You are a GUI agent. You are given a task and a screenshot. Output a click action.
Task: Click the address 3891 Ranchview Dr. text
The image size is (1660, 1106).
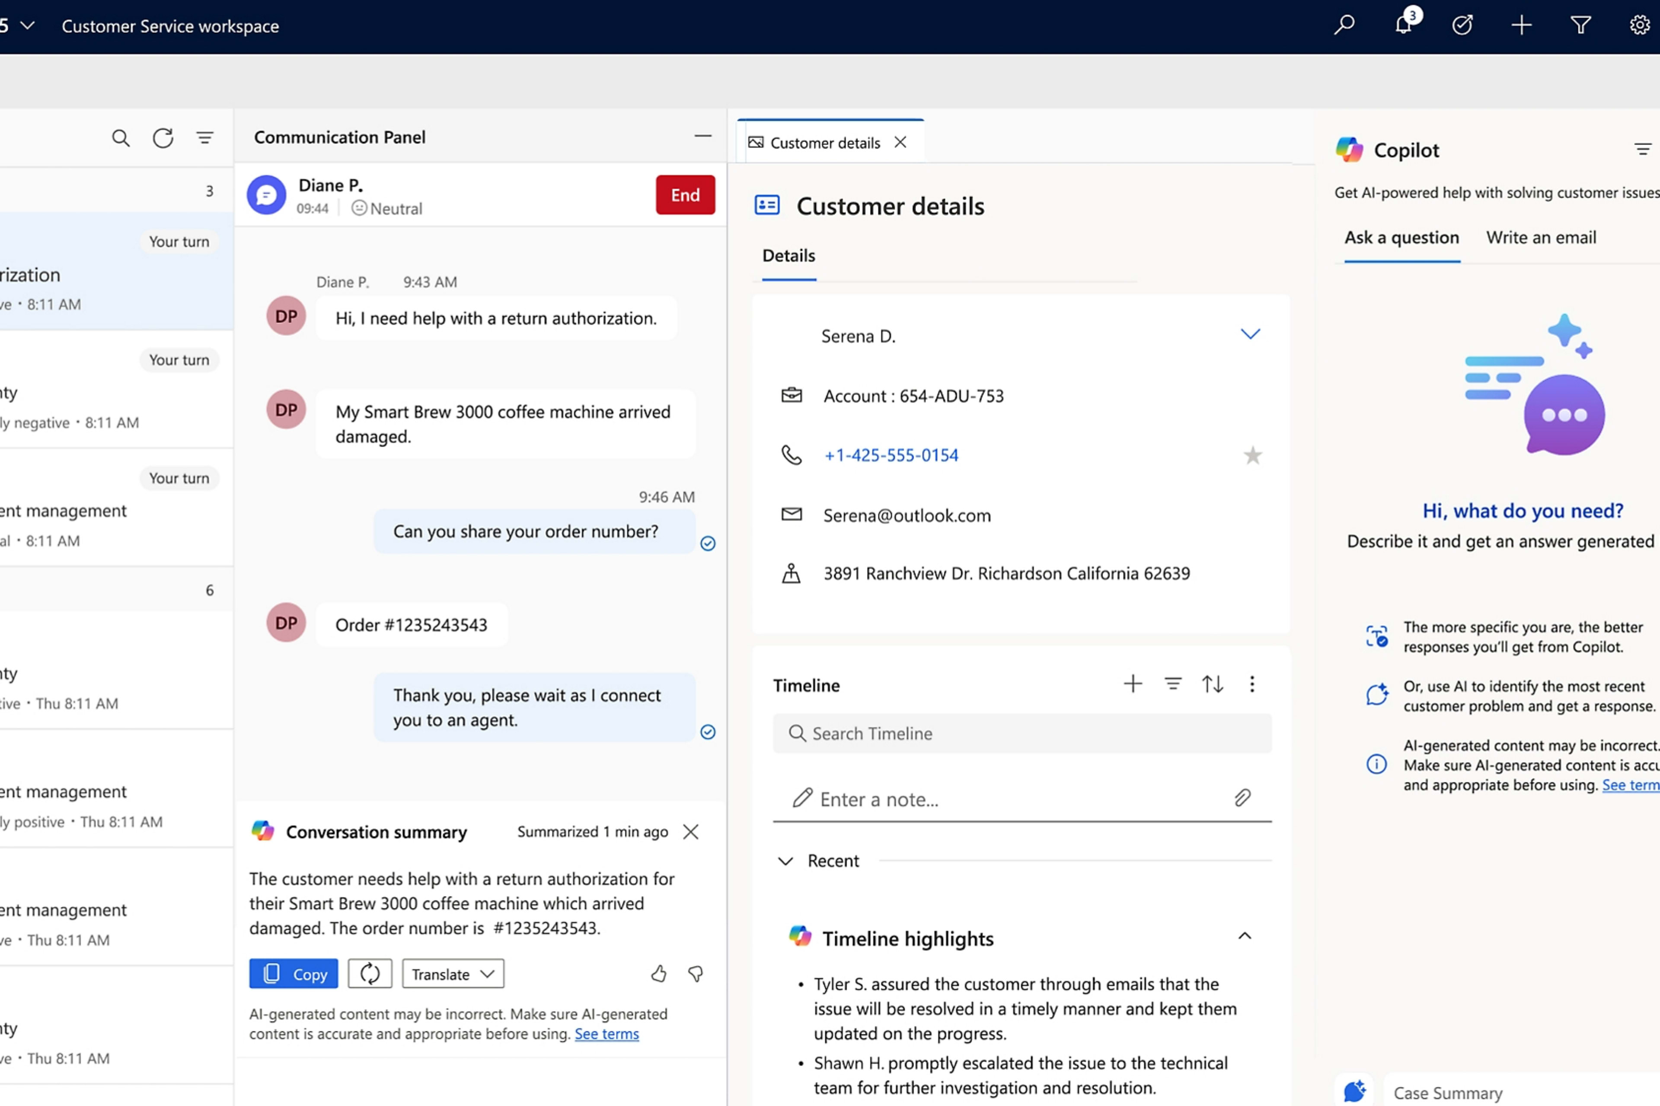(x=1006, y=573)
